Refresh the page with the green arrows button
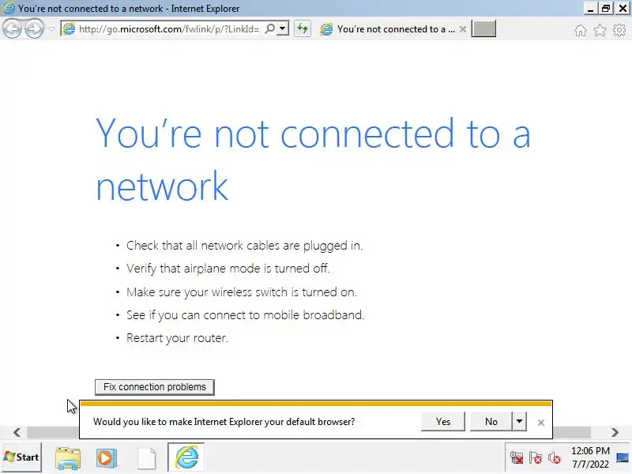The image size is (632, 474). coord(303,29)
